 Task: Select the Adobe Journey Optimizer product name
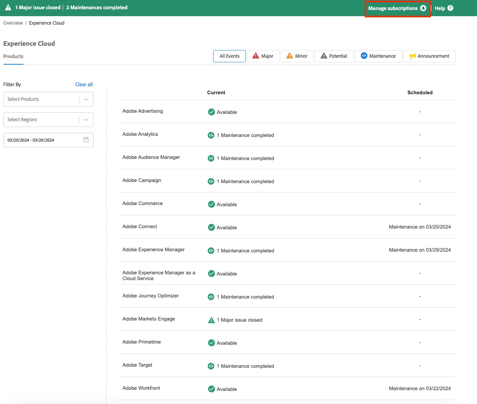pyautogui.click(x=151, y=296)
